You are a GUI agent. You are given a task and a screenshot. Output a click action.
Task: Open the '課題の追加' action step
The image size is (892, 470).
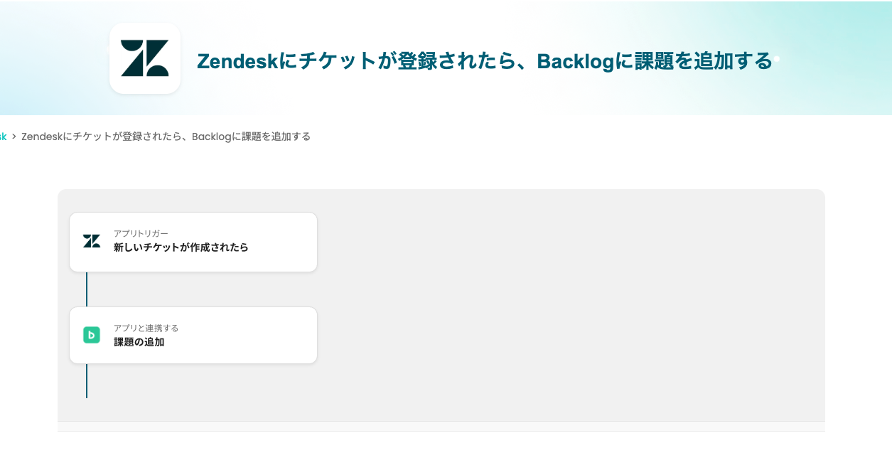pyautogui.click(x=139, y=342)
